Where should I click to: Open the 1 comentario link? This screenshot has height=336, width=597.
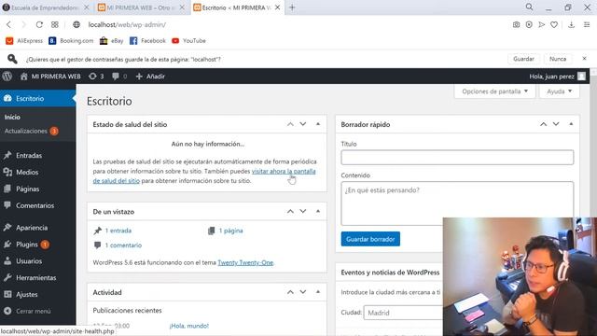pyautogui.click(x=123, y=245)
